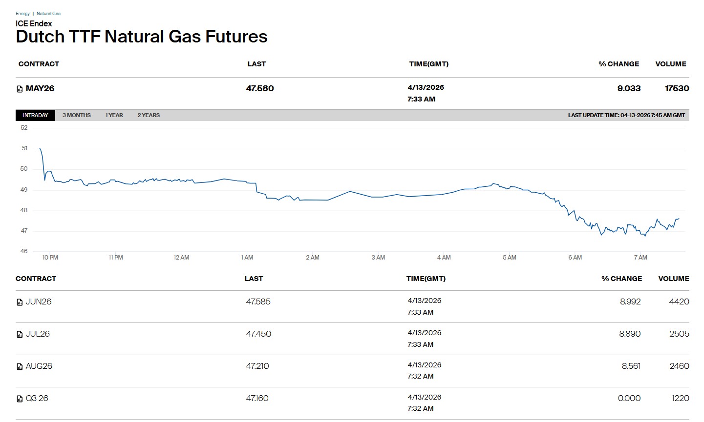
Task: Click the chart line's opening peak near 51
Action: coord(40,149)
